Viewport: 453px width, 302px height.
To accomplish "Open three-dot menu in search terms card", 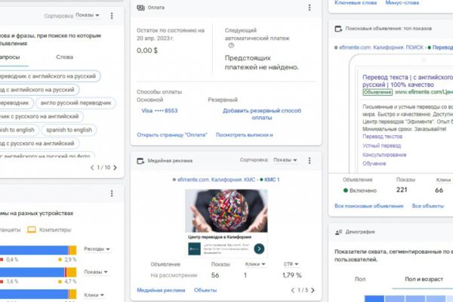I will pyautogui.click(x=112, y=16).
